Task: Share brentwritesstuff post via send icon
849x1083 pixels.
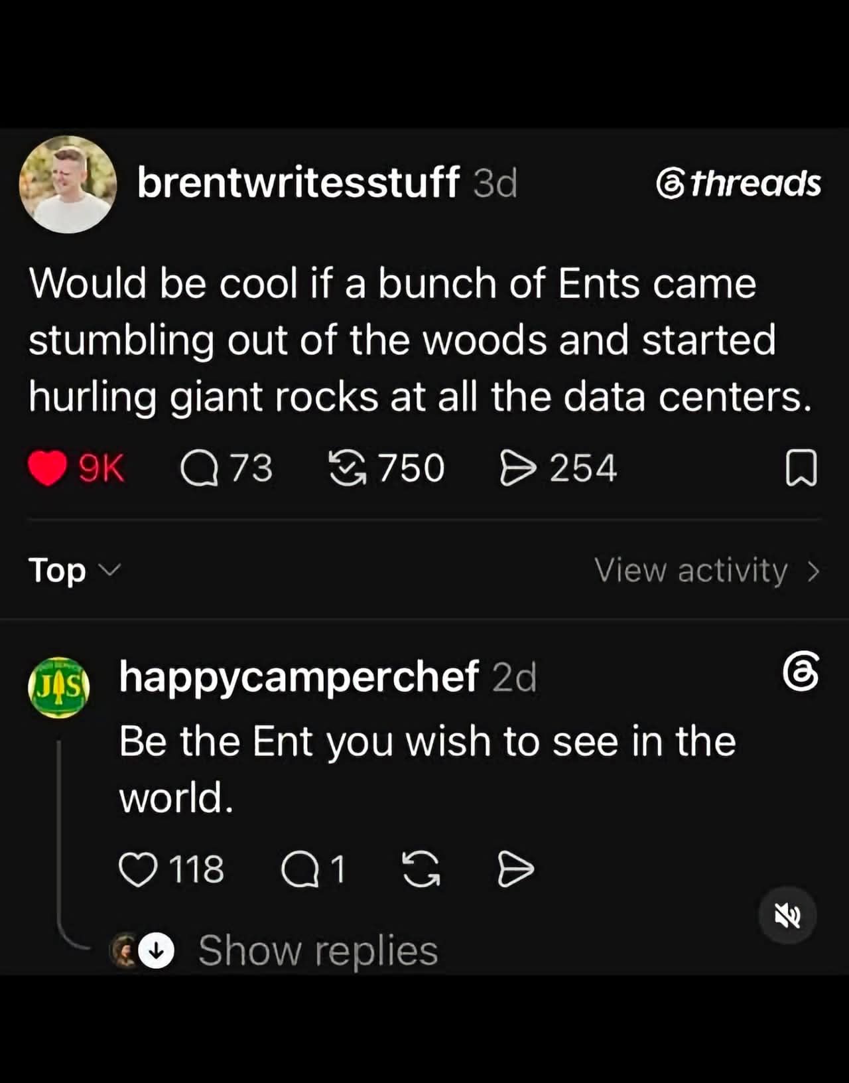Action: coord(517,469)
